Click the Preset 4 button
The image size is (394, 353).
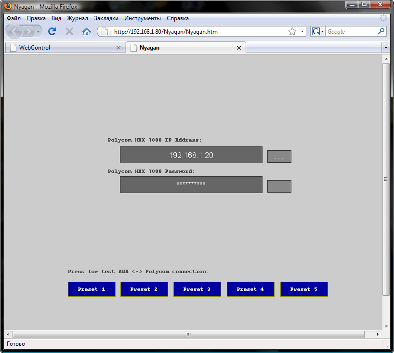pos(250,289)
